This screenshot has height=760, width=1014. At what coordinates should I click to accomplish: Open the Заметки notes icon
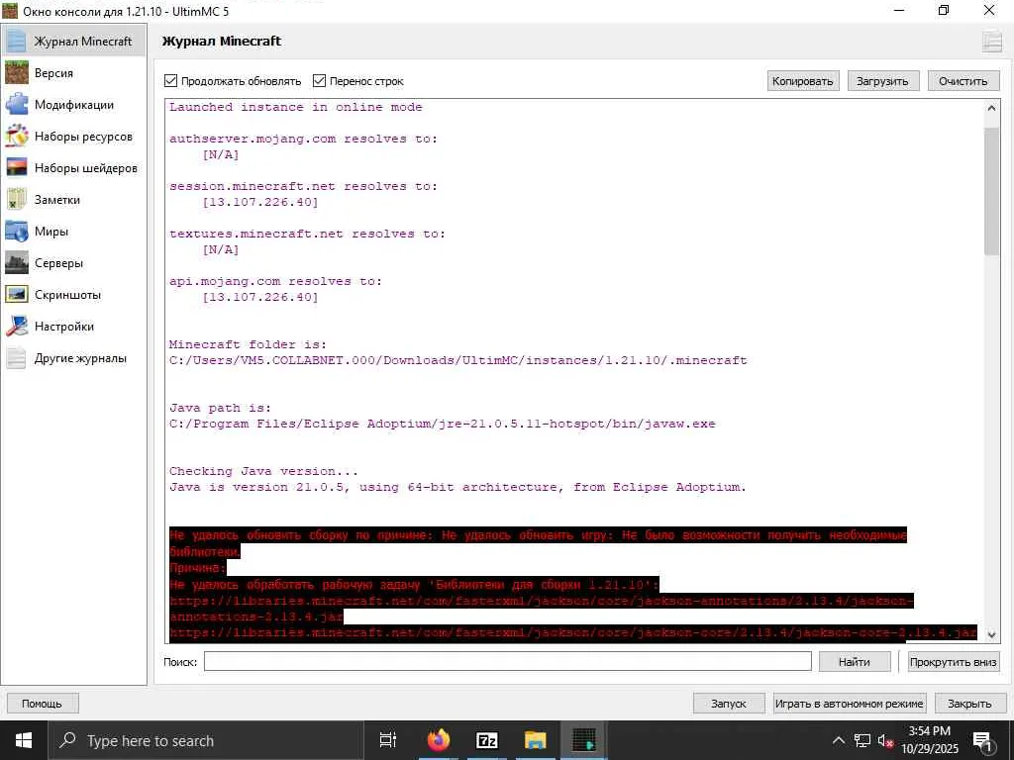click(17, 200)
